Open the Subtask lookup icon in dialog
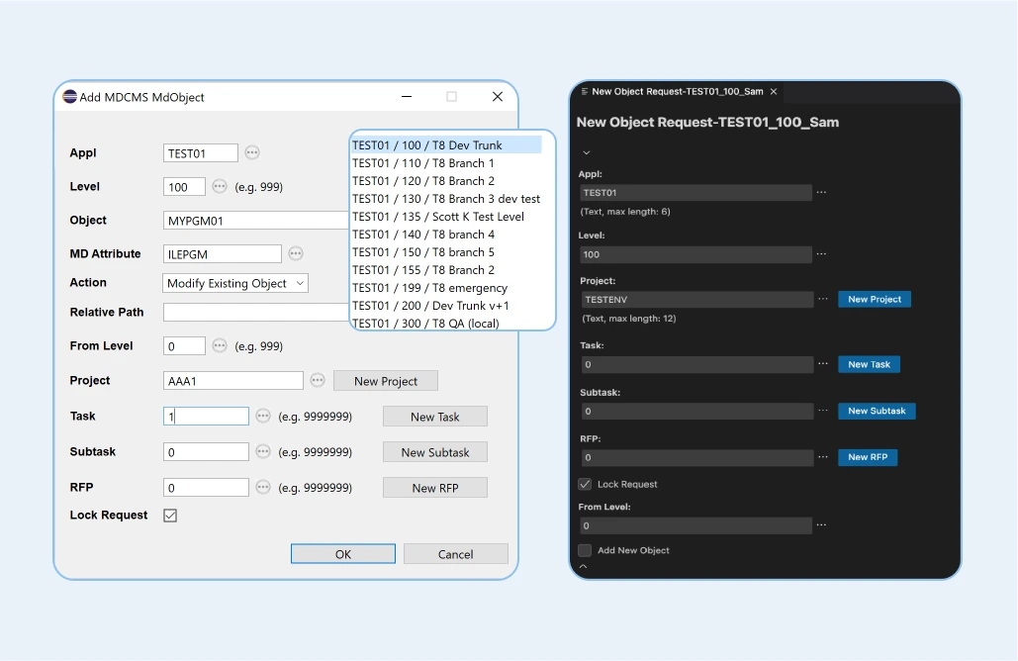This screenshot has width=1018, height=661. 263,451
